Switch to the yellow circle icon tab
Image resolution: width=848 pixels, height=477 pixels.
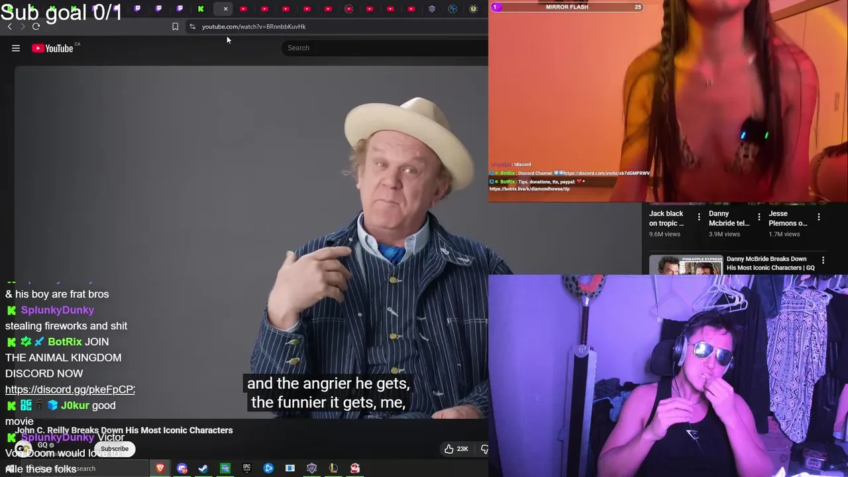(x=473, y=9)
